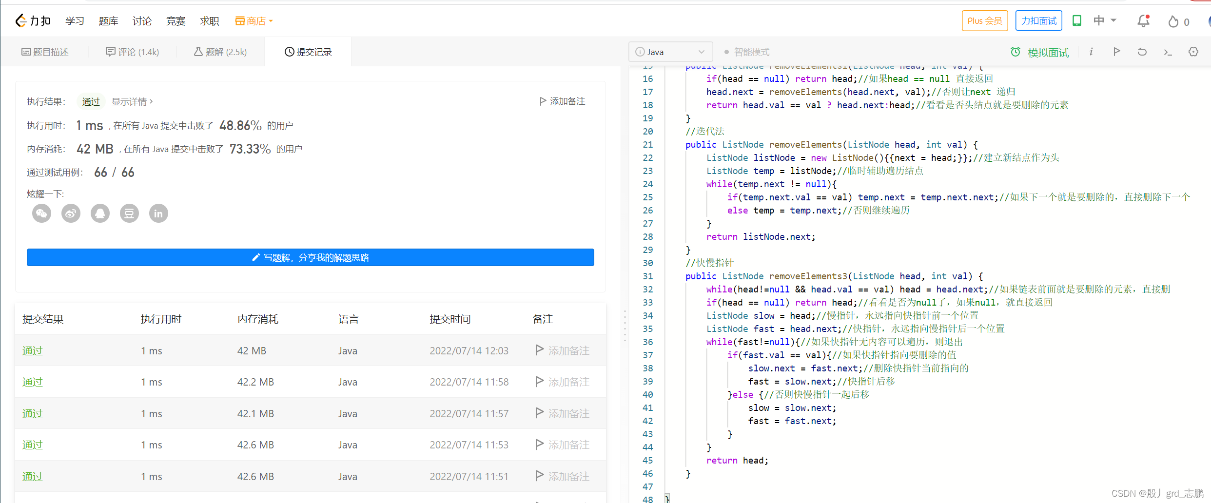Open the notification bell
The width and height of the screenshot is (1211, 503).
coord(1143,21)
